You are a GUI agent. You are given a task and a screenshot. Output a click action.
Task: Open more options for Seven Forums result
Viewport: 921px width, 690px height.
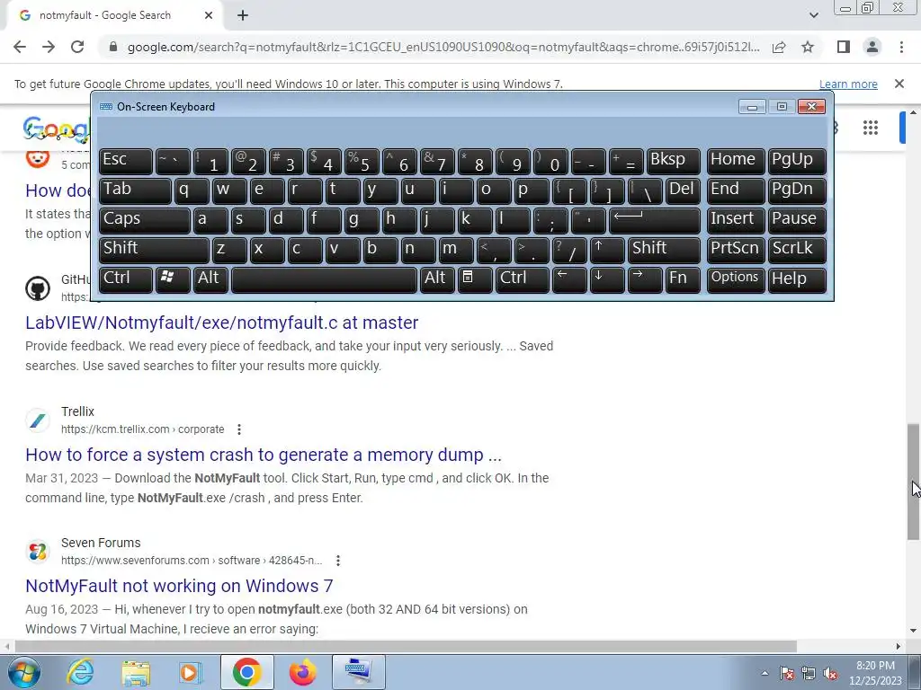pos(338,561)
